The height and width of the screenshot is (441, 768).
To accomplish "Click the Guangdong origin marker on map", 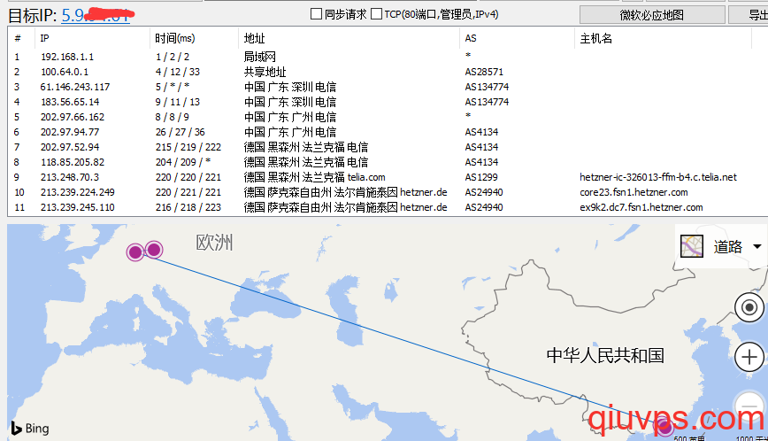I will (664, 427).
